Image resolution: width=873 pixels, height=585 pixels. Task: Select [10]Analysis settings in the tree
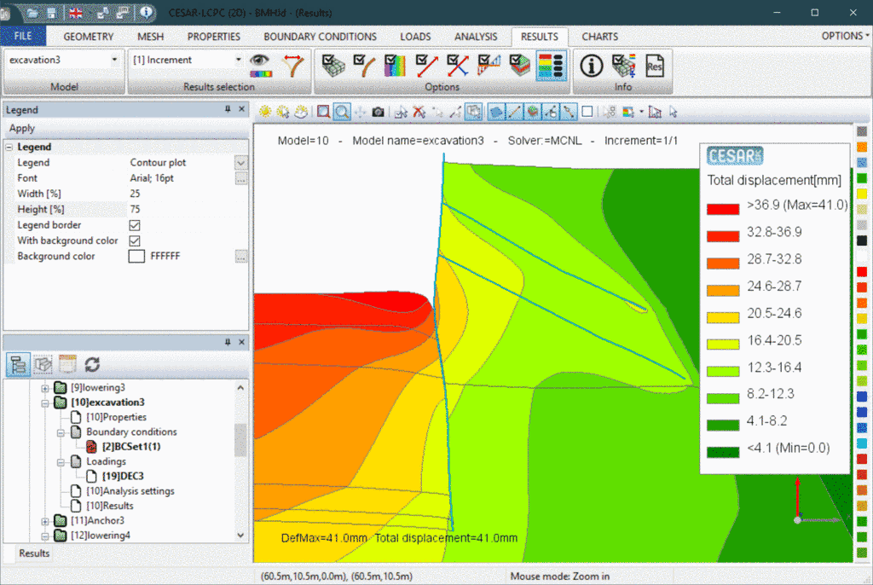coord(130,491)
